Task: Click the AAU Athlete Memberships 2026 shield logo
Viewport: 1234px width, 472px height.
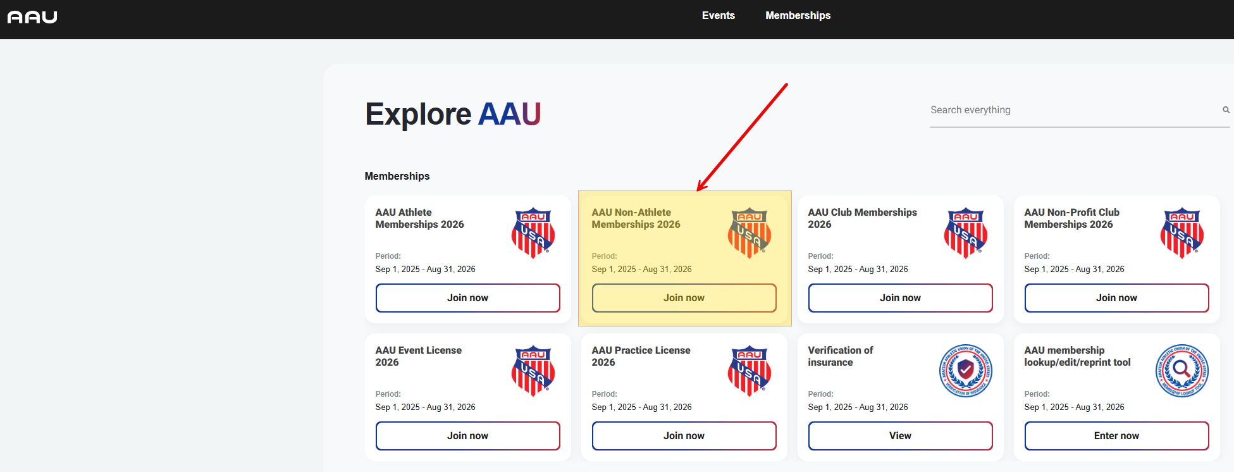Action: (533, 233)
